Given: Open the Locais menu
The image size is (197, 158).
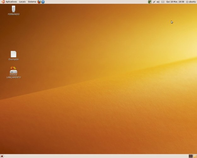Looking at the screenshot, I should [22, 2].
